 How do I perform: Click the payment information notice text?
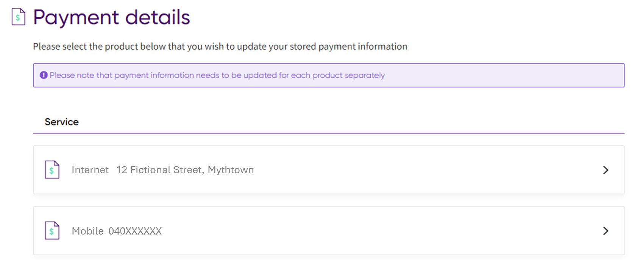click(217, 75)
